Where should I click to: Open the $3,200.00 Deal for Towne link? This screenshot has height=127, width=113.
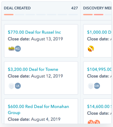(33, 69)
